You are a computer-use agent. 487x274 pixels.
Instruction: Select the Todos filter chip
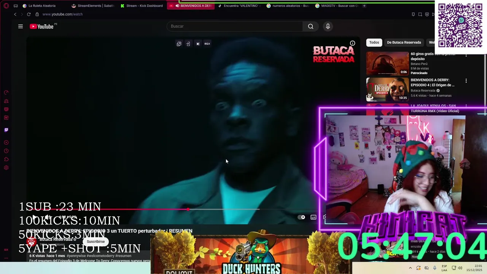point(374,42)
